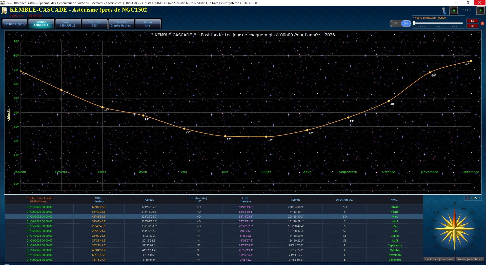Click the Année Précédente button
This screenshot has height=265, width=486.
click(x=439, y=259)
